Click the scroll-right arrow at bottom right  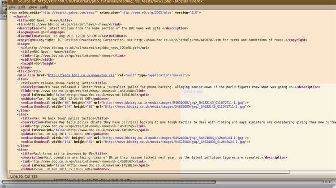coord(330,182)
